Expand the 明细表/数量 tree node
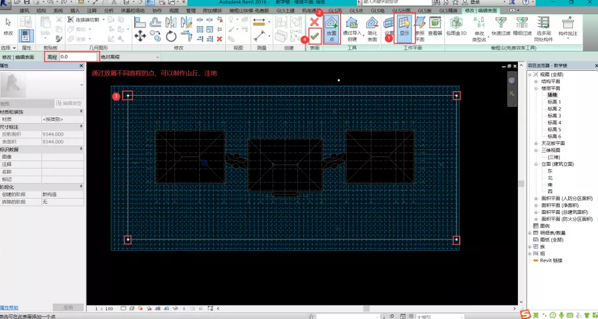Screen dimensions: 598x319 pyautogui.click(x=531, y=233)
